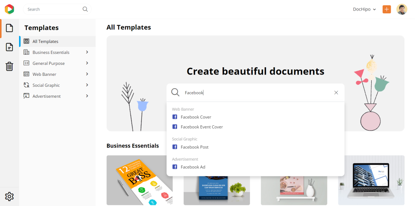Image resolution: width=415 pixels, height=206 pixels.
Task: Open the DocHipo logo home
Action: [x=9, y=9]
